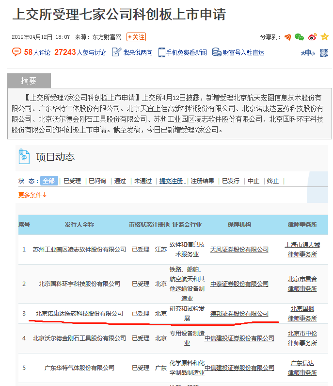Click the coin stack 财富号 icon
Screen dimensions: 333x386
[x=217, y=52]
